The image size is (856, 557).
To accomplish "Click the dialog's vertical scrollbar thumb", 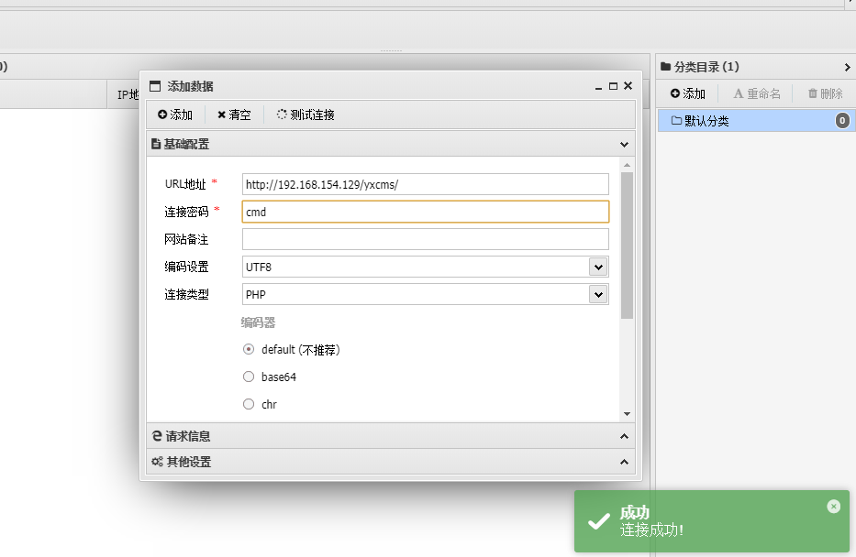I will point(627,246).
